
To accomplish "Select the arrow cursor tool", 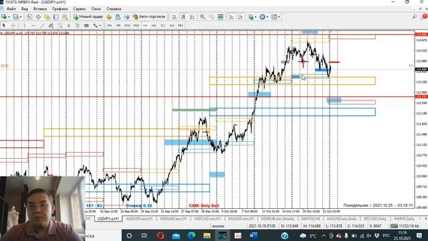I will tap(4, 25).
